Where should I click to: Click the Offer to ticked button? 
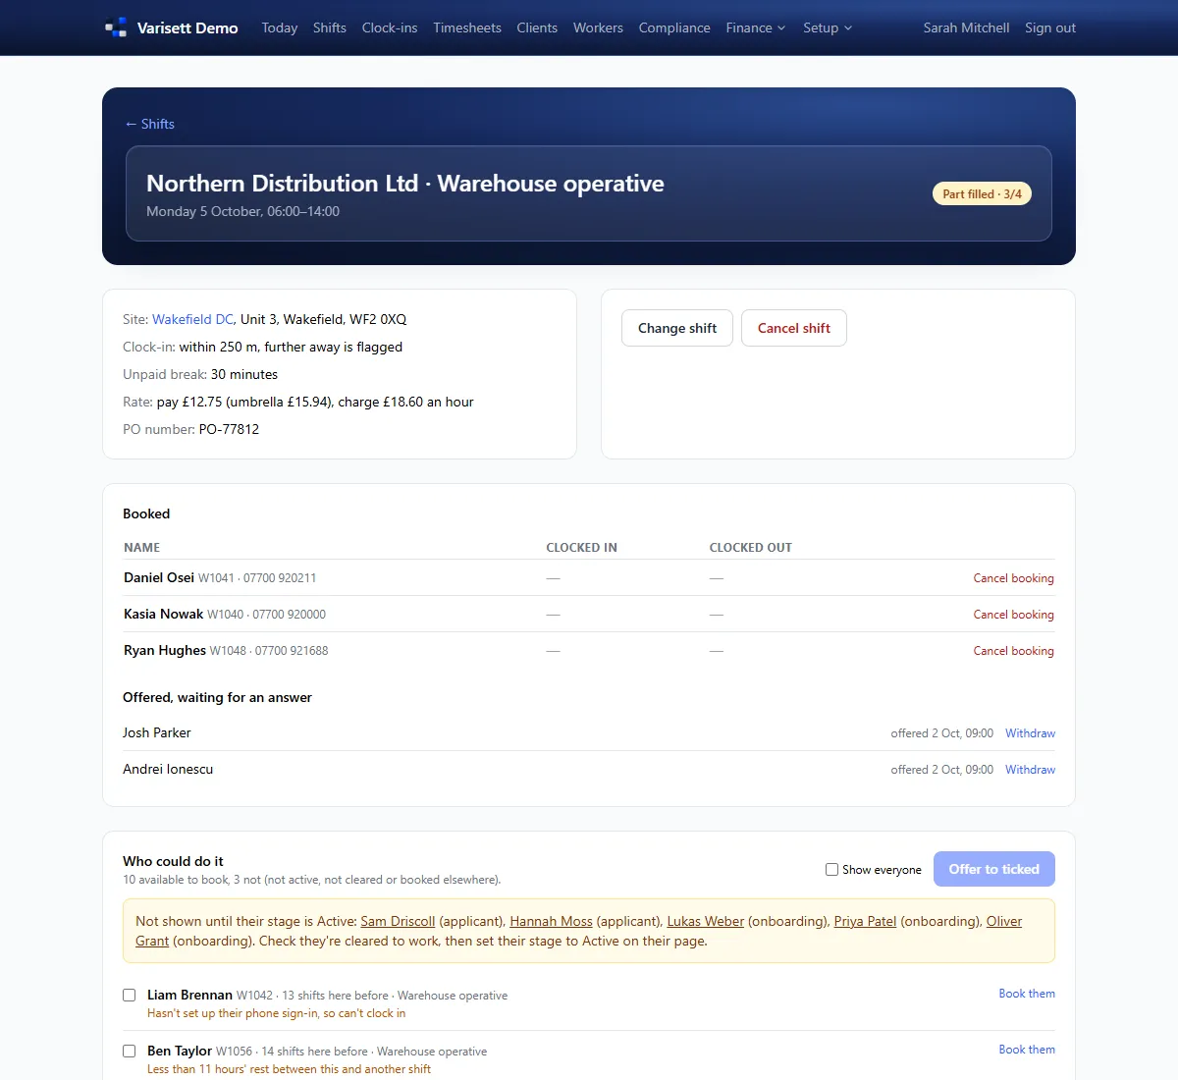coord(994,869)
